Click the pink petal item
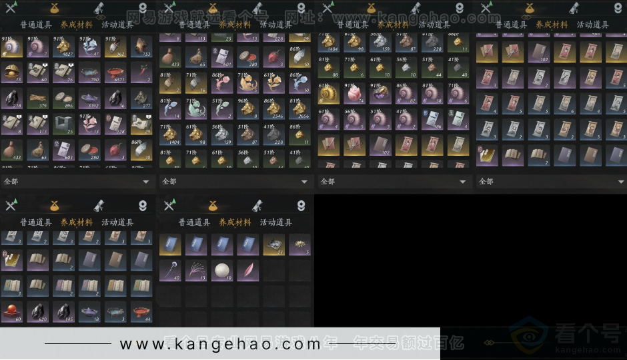Viewport: 627px width, 360px height. coord(247,271)
